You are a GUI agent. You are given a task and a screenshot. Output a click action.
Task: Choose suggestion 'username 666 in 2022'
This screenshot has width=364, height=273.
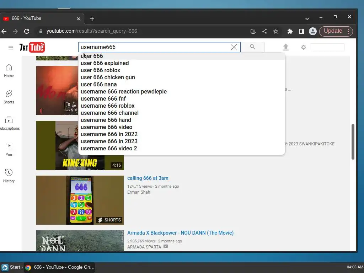click(182, 134)
